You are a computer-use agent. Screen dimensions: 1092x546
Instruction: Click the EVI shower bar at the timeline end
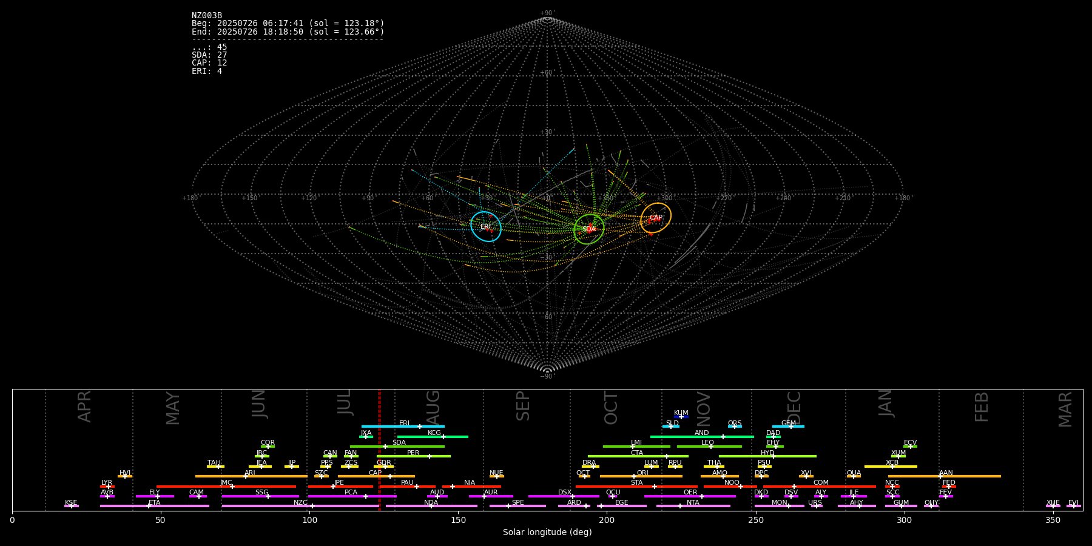click(1074, 506)
